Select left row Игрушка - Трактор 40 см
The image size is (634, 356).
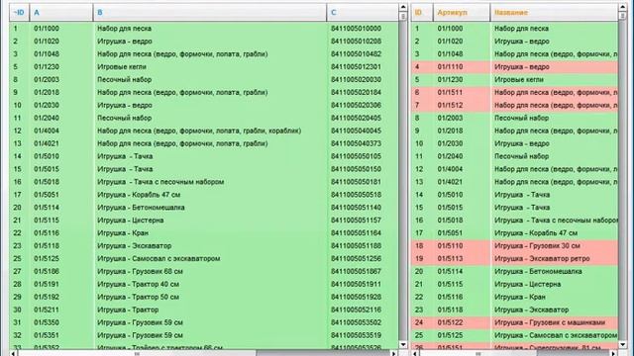click(204, 284)
